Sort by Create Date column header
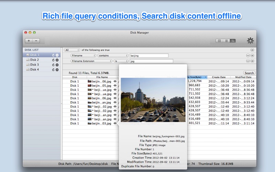275x172 pixels. point(219,77)
